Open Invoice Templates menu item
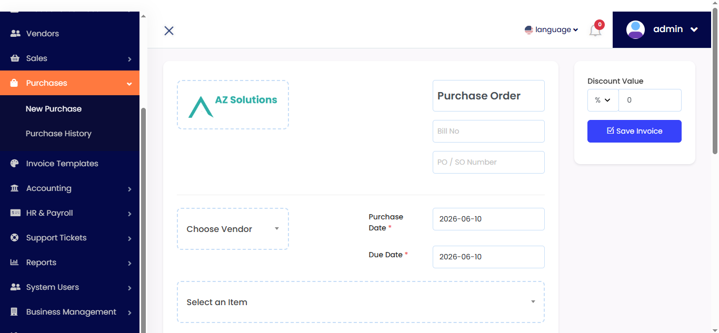The height and width of the screenshot is (333, 719). (x=69, y=164)
